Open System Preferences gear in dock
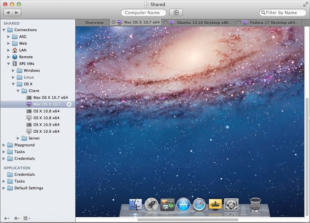Image resolution: width=310 pixels, height=223 pixels. pyautogui.click(x=231, y=205)
